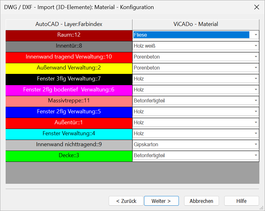265x211 pixels.
Task: Open the material dropdown for Raum::12
Action: [256, 35]
